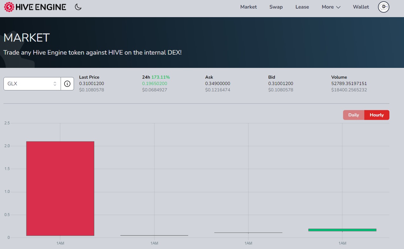404x249 pixels.
Task: Click the 24h price 0.19650200
Action: click(x=155, y=83)
